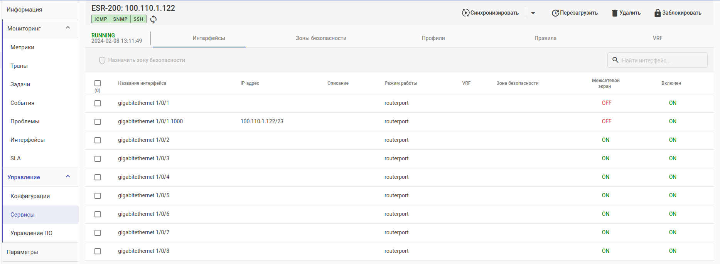This screenshot has width=720, height=264.
Task: Go to Metrics in the sidebar
Action: pos(22,47)
